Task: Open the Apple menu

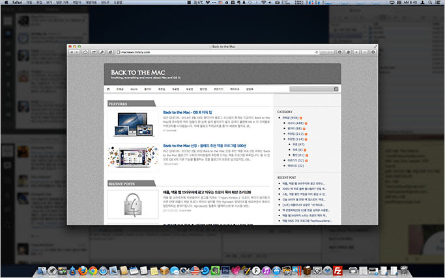Action: [6, 2]
